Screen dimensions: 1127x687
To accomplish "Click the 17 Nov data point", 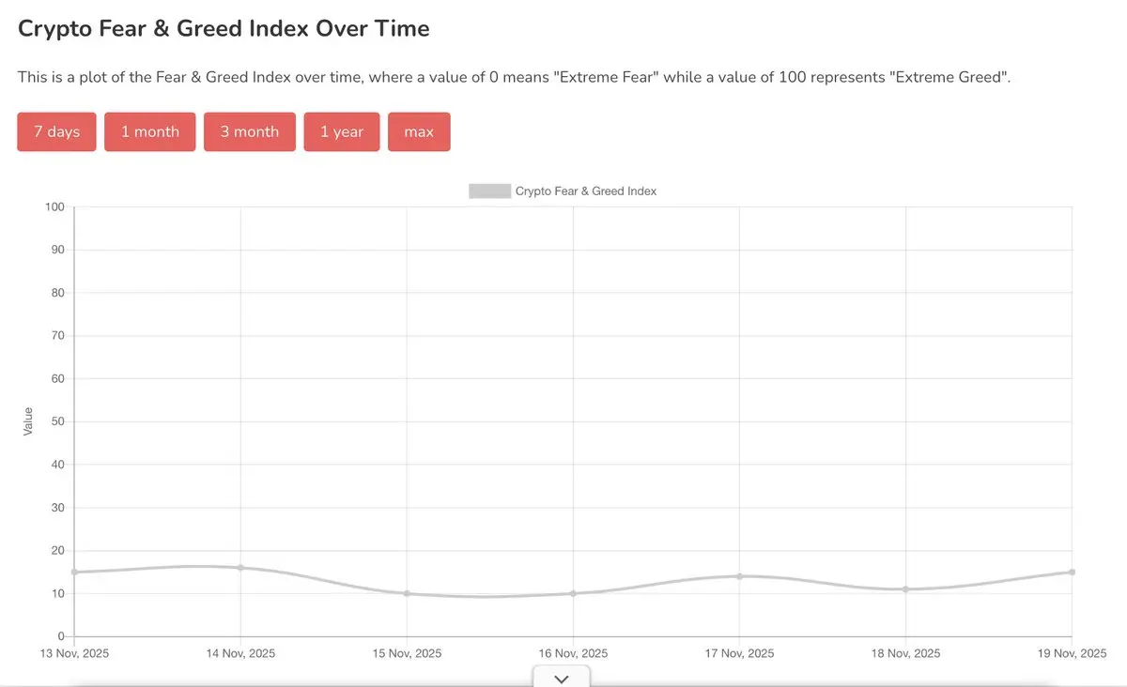I will click(739, 576).
